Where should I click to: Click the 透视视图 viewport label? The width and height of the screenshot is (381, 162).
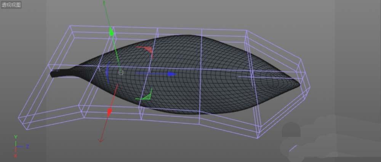tap(11, 5)
